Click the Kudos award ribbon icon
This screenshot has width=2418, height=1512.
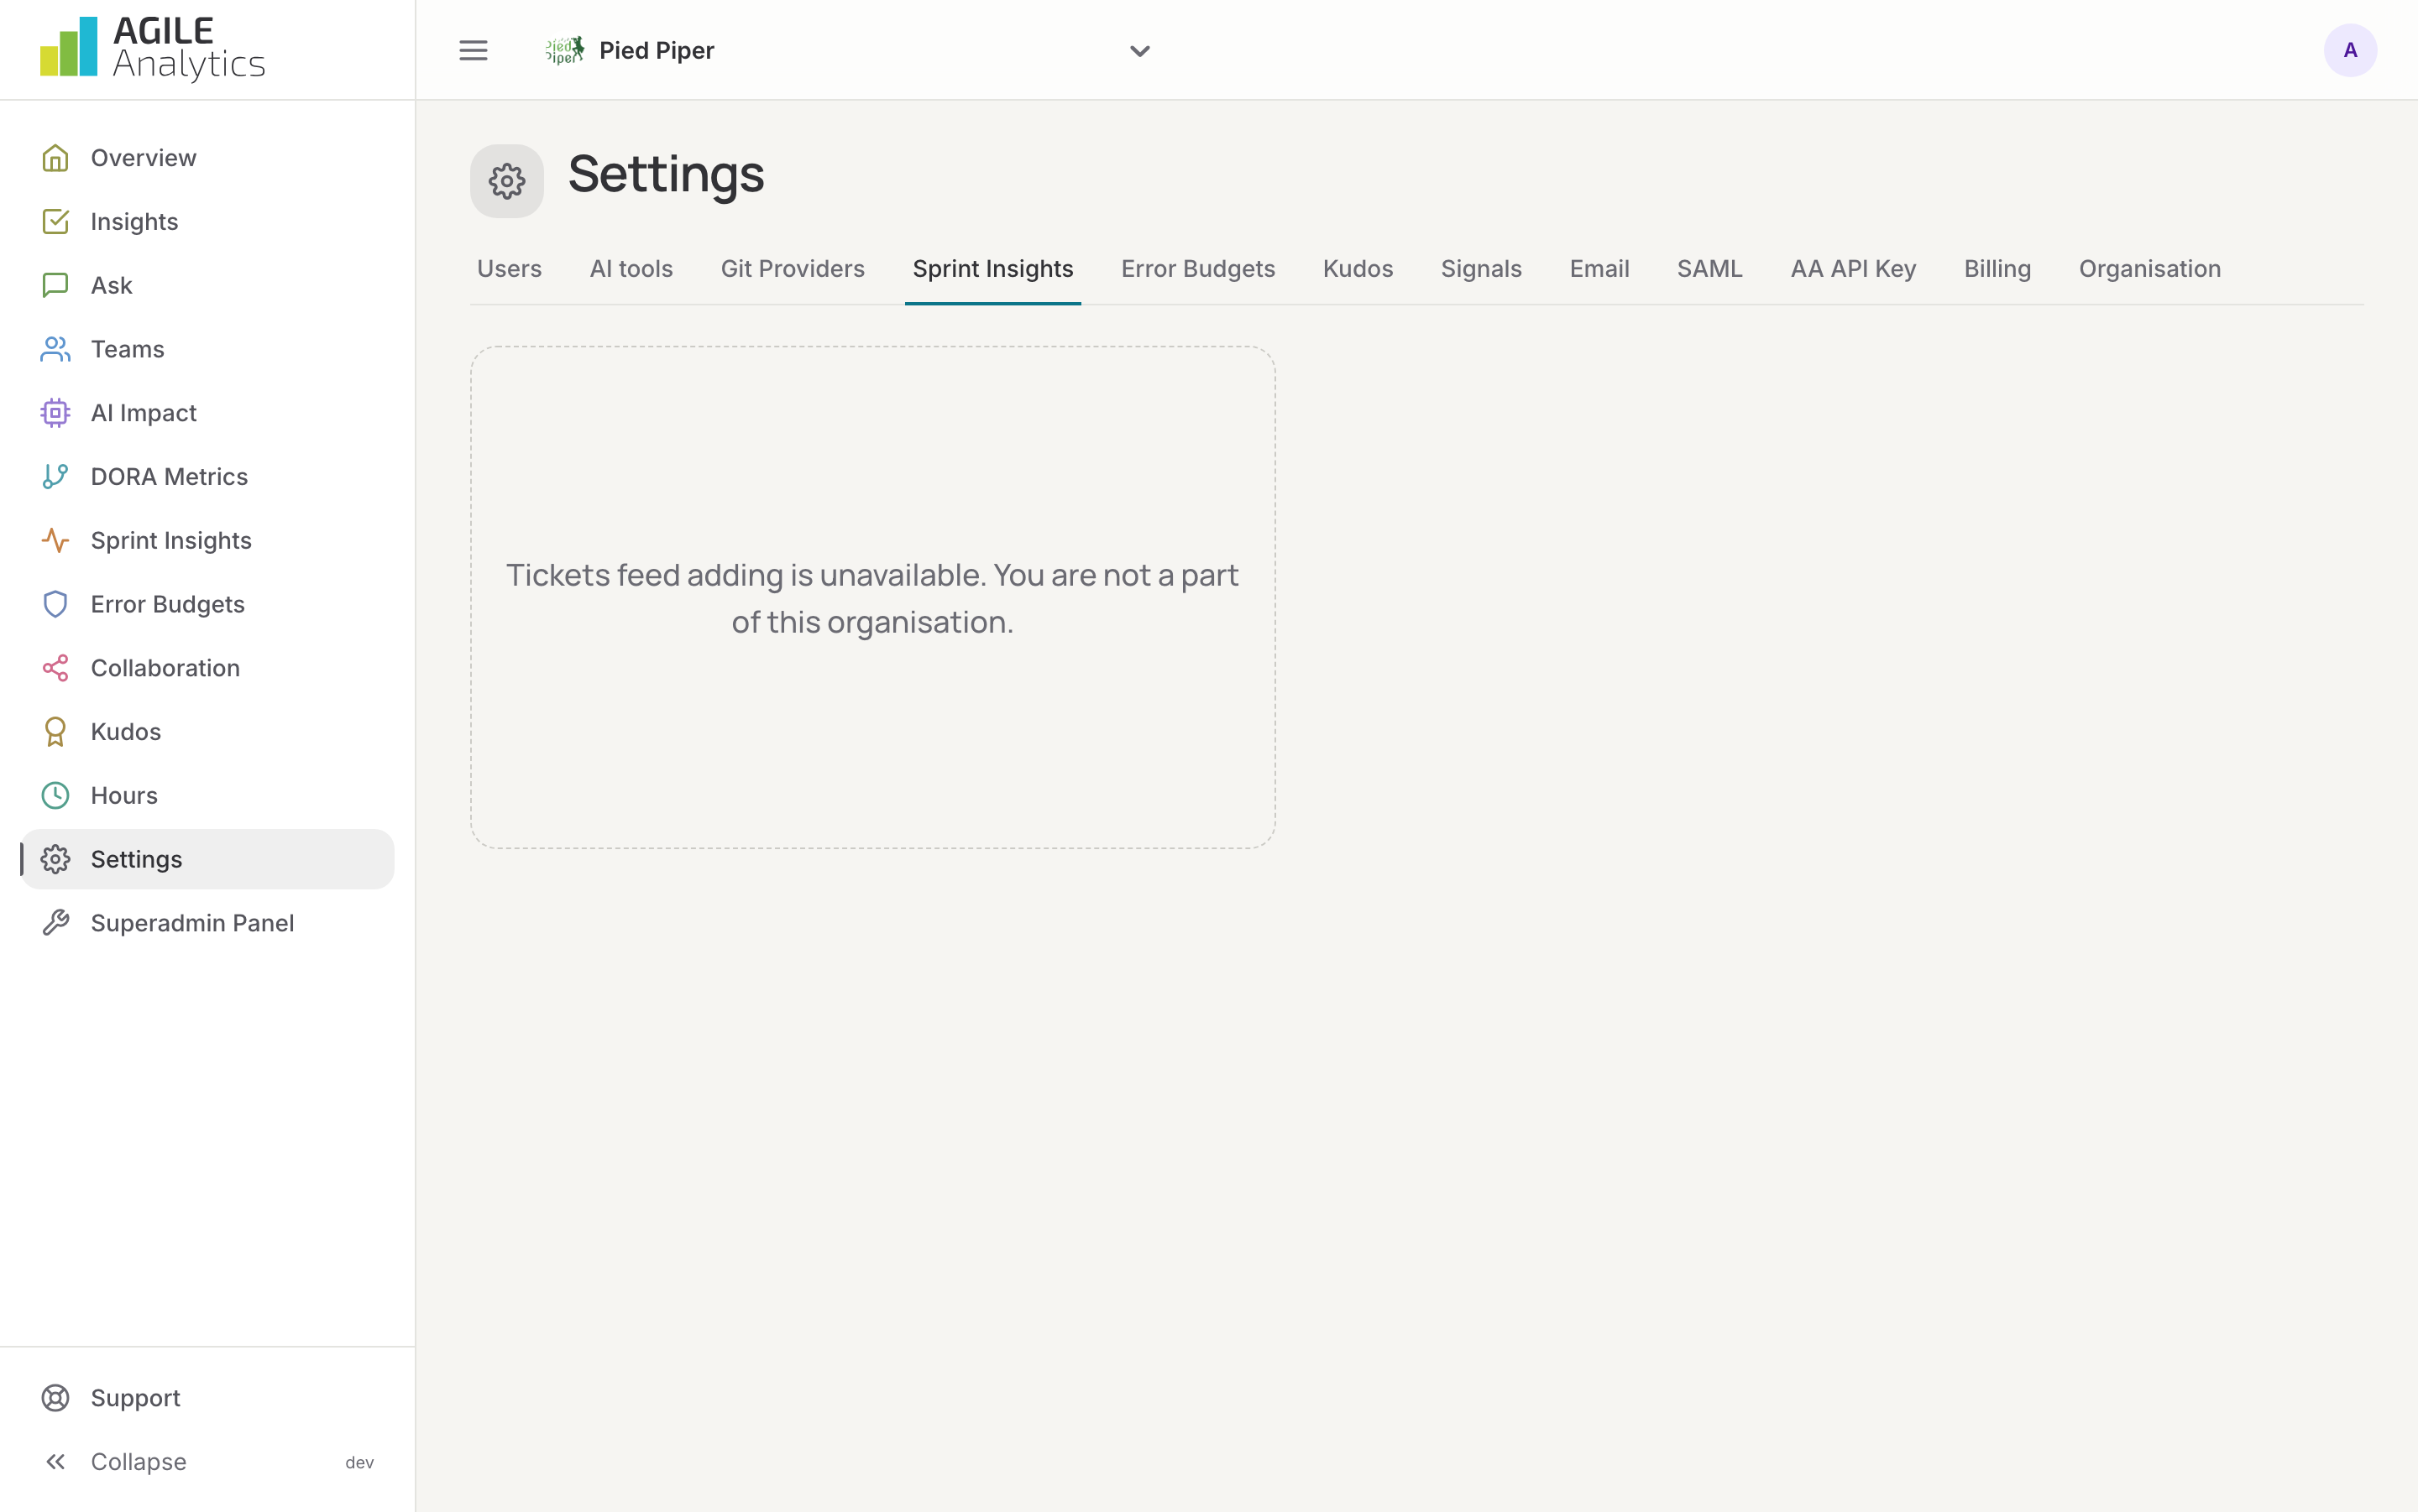tap(55, 732)
